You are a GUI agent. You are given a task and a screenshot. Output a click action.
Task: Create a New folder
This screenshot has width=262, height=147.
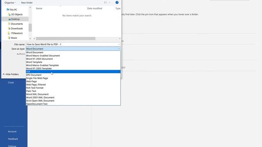[x=27, y=3]
